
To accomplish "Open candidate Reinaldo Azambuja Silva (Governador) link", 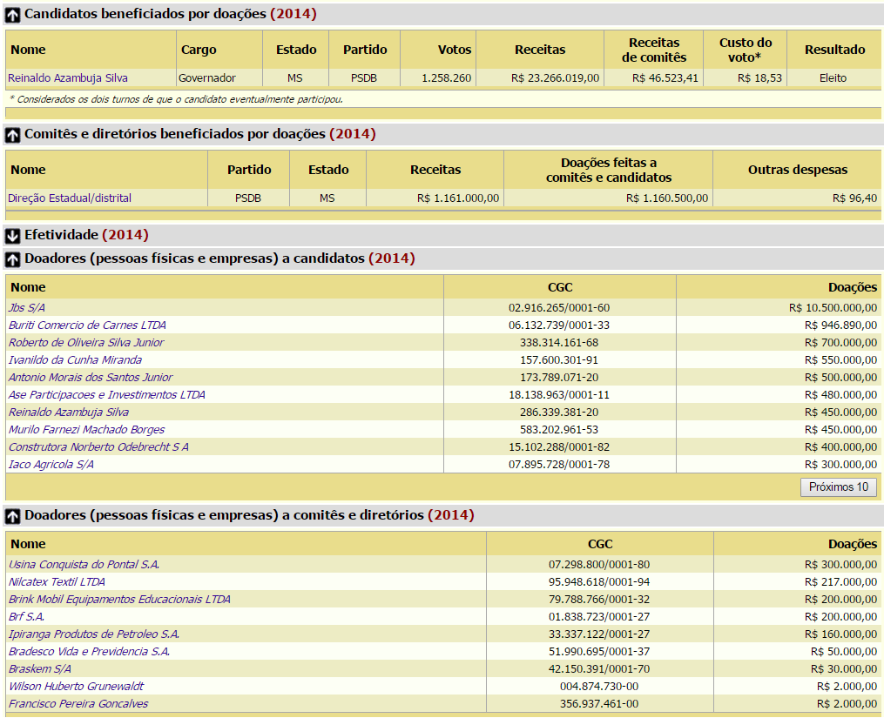I will pos(68,77).
